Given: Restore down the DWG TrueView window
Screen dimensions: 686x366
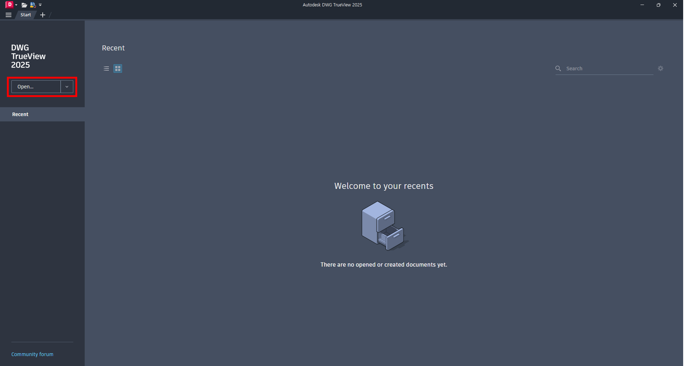Looking at the screenshot, I should pos(659,5).
